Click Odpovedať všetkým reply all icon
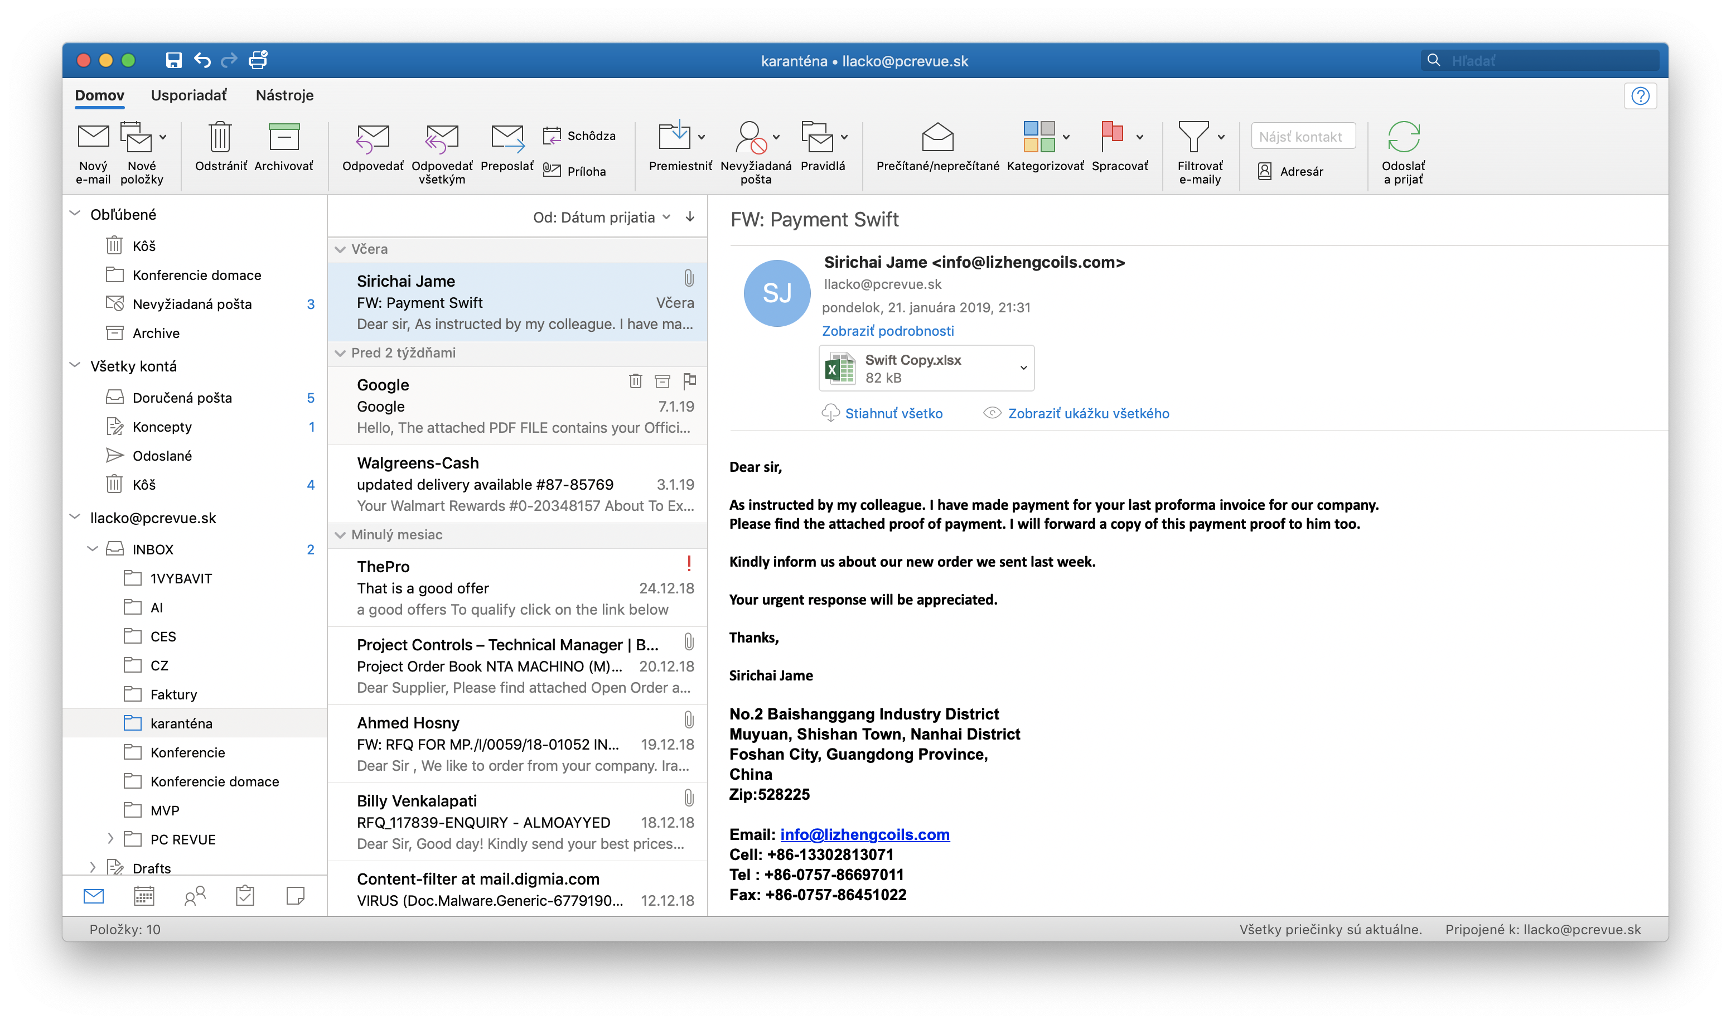This screenshot has width=1731, height=1024. [442, 138]
